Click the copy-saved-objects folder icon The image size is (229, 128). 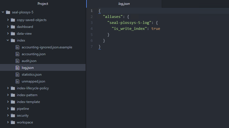[x=13, y=20]
